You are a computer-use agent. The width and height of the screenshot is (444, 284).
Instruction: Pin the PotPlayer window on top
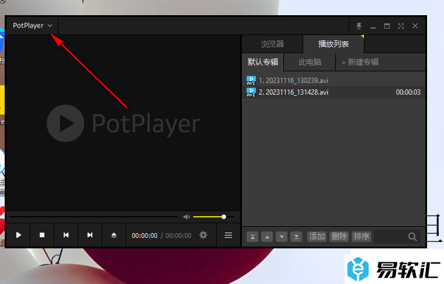click(359, 26)
